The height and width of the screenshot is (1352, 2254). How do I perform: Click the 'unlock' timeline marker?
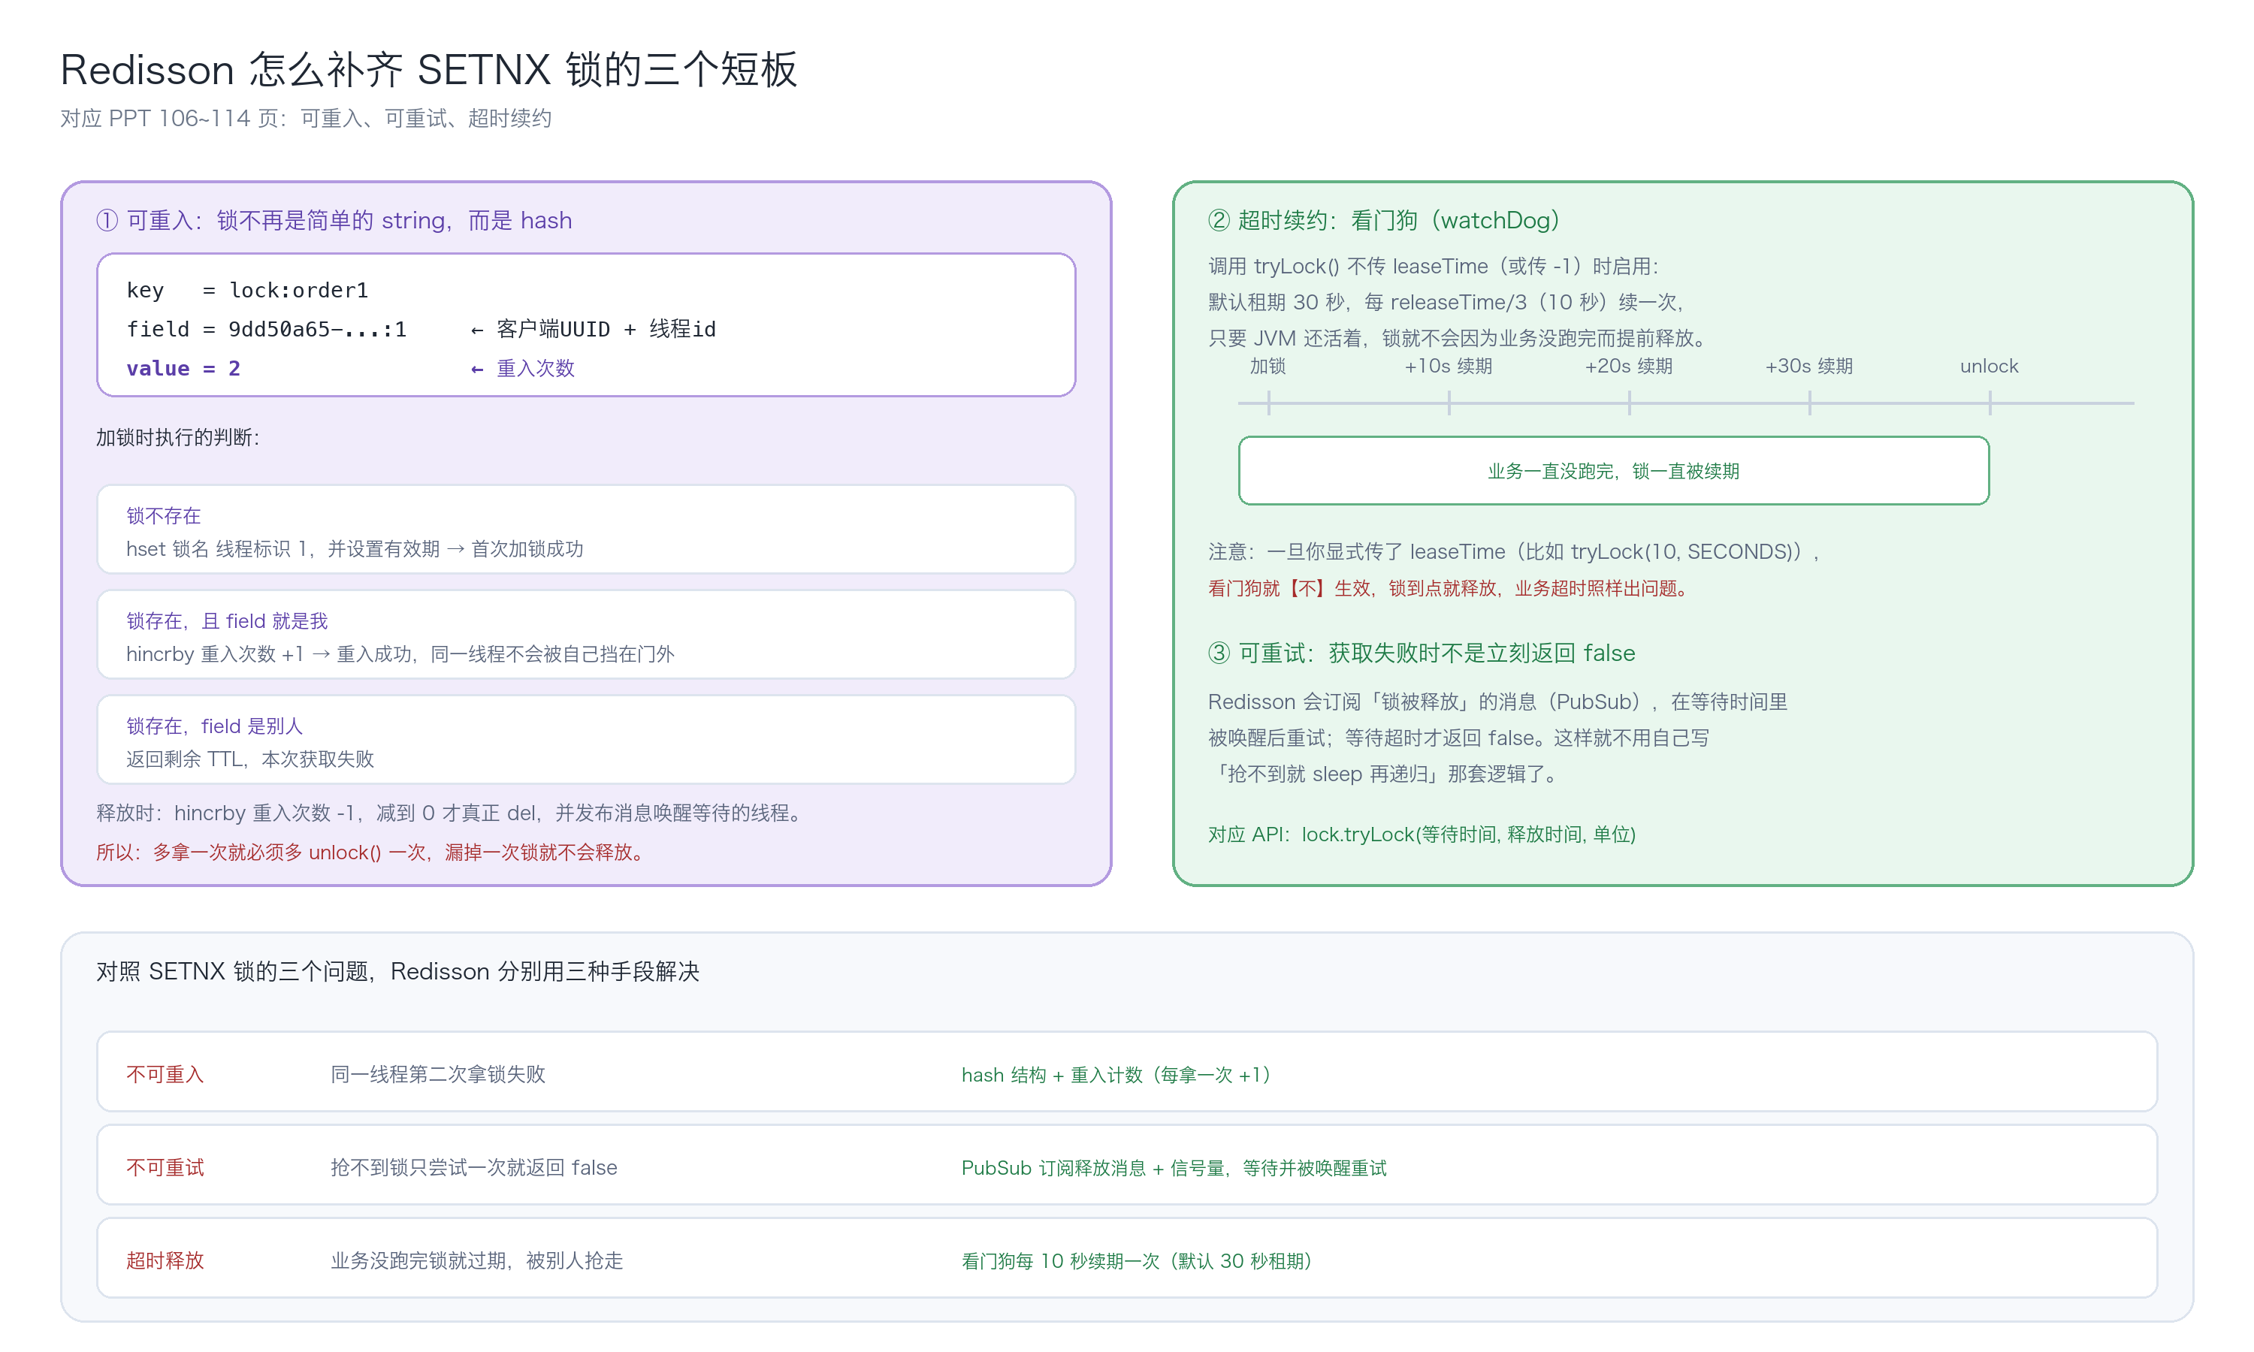coord(1989,367)
